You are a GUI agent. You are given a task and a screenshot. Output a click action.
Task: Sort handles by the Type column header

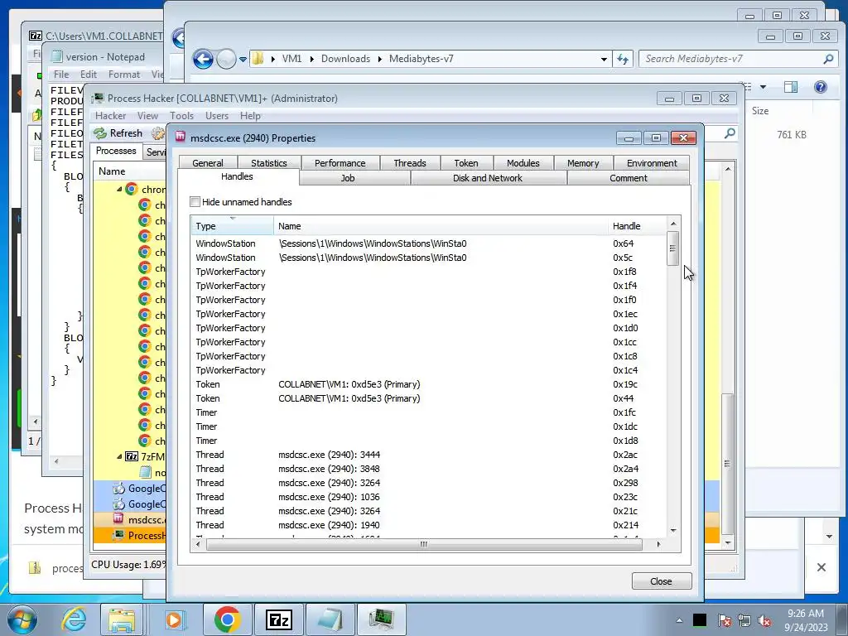pos(232,226)
